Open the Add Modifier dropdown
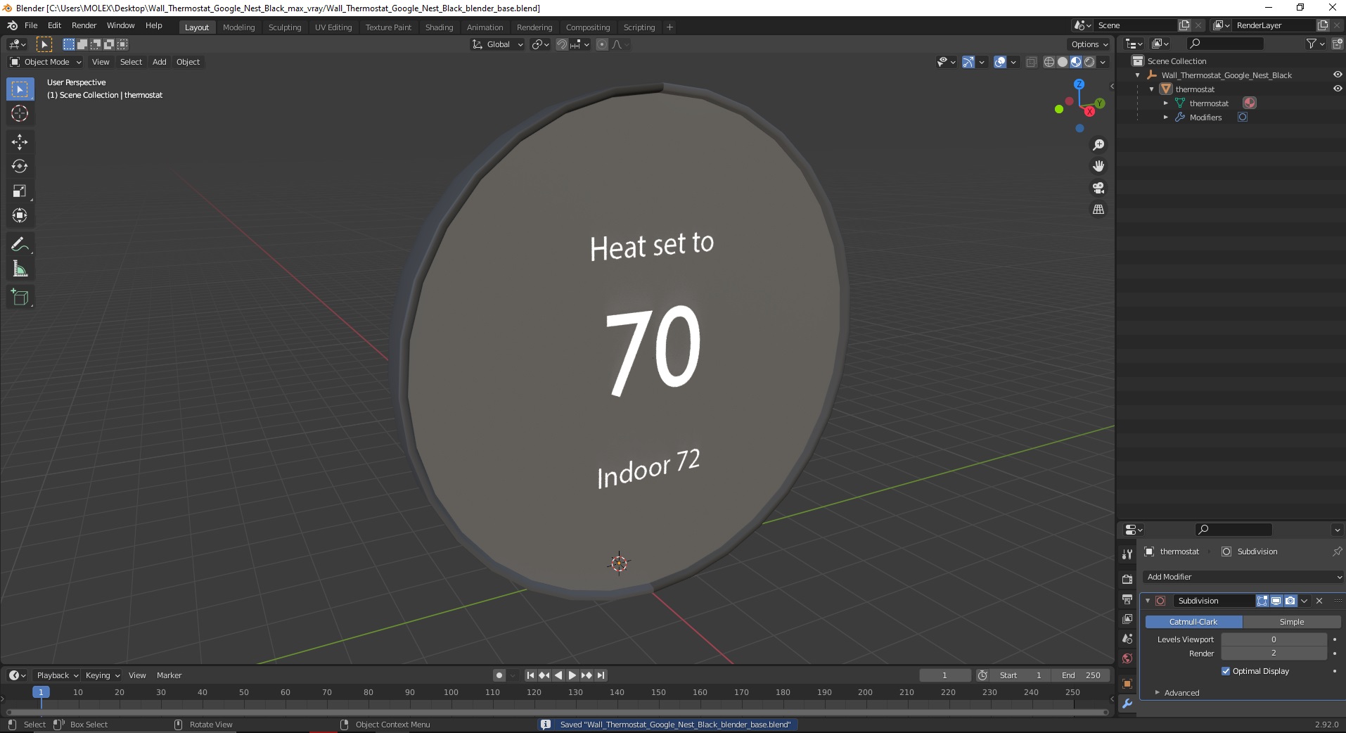Image resolution: width=1346 pixels, height=733 pixels. click(1243, 577)
